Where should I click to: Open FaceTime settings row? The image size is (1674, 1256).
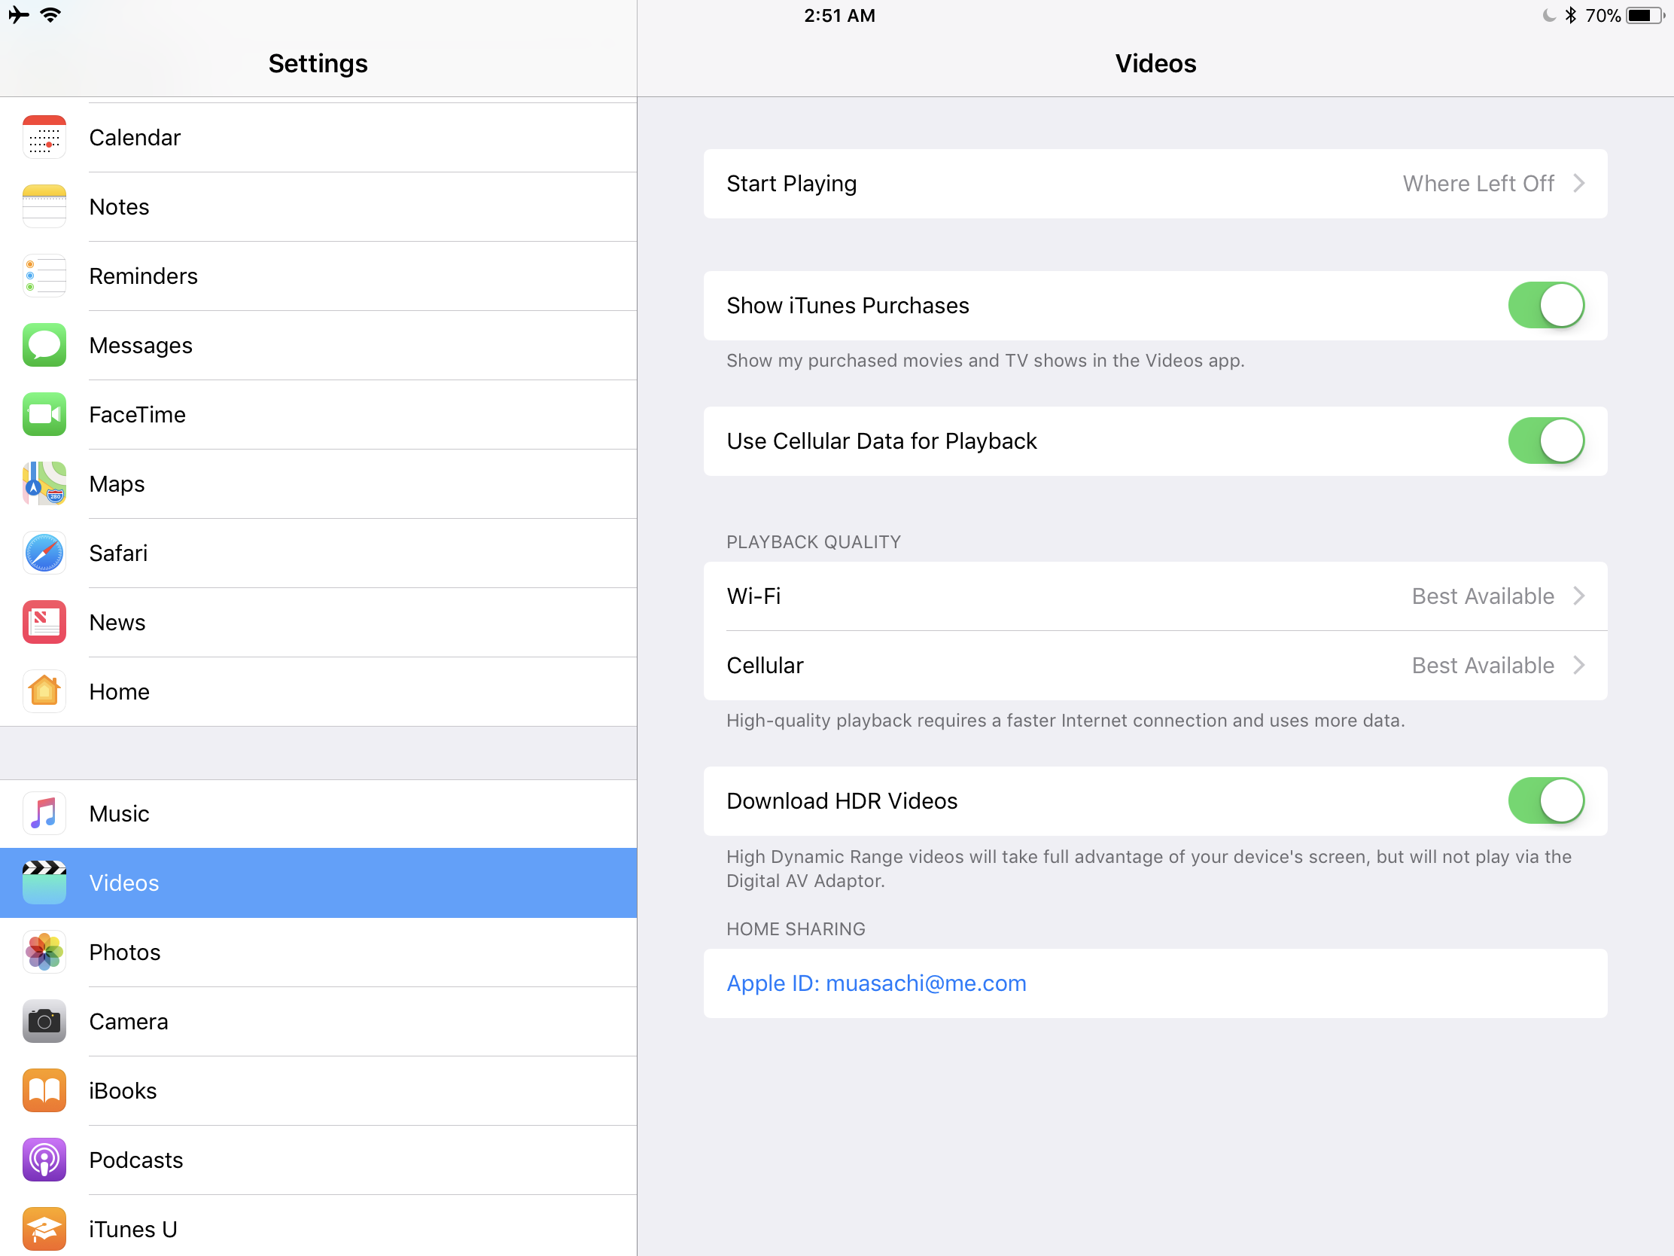click(x=318, y=414)
